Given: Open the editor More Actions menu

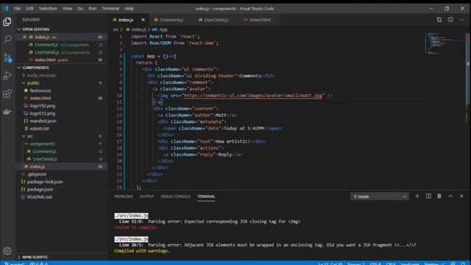Looking at the screenshot, I should [x=461, y=20].
